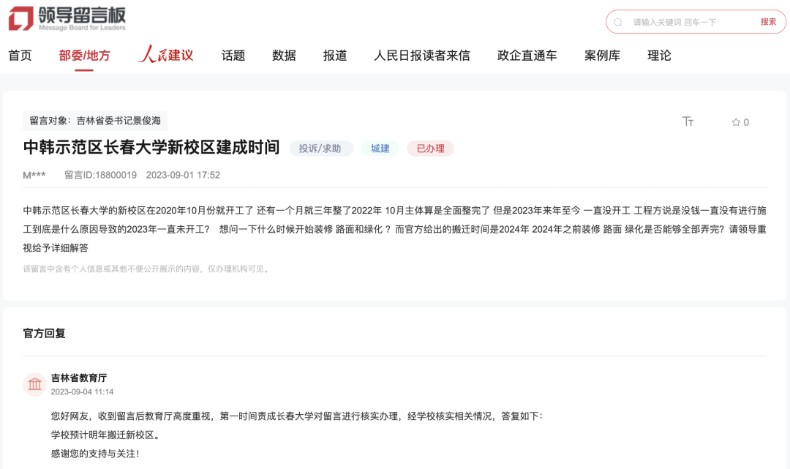The image size is (790, 469).
Task: Open 人民日报读者来信 tab
Action: pos(422,56)
